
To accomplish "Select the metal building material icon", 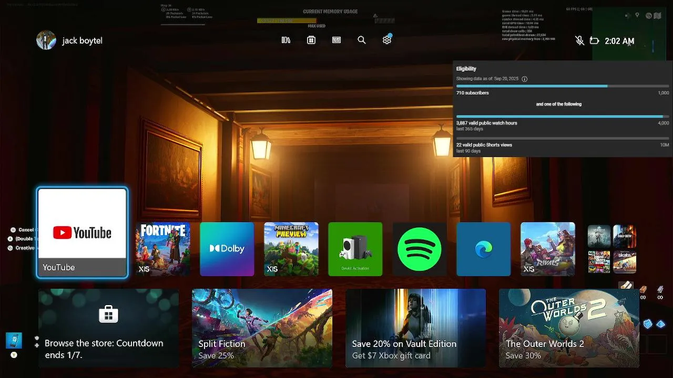I will [660, 289].
